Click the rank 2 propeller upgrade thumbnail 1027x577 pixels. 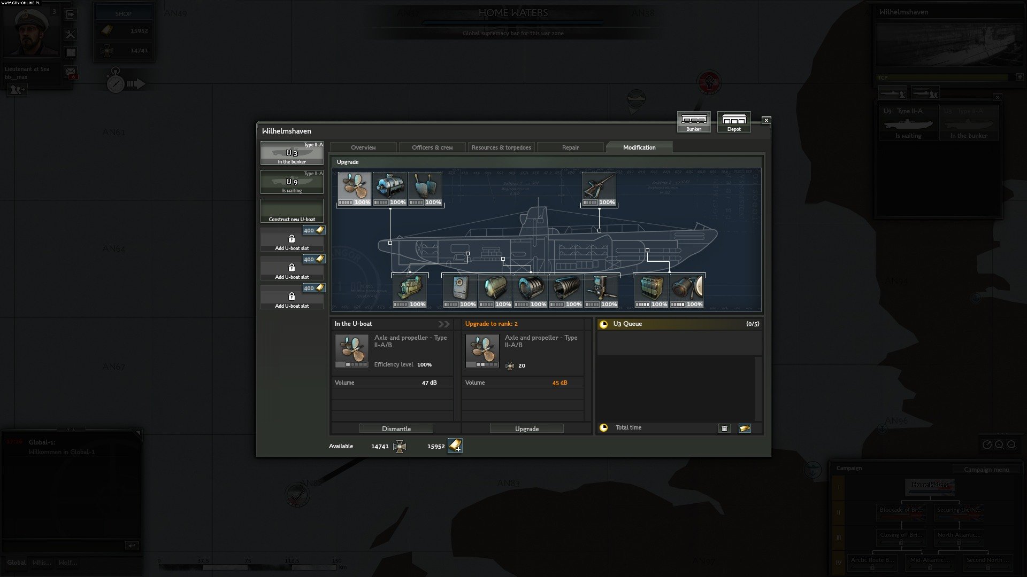click(482, 351)
